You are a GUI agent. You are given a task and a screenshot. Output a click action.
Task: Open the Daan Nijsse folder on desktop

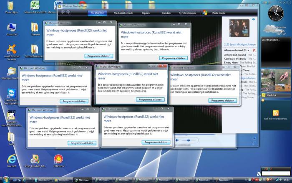11,7
